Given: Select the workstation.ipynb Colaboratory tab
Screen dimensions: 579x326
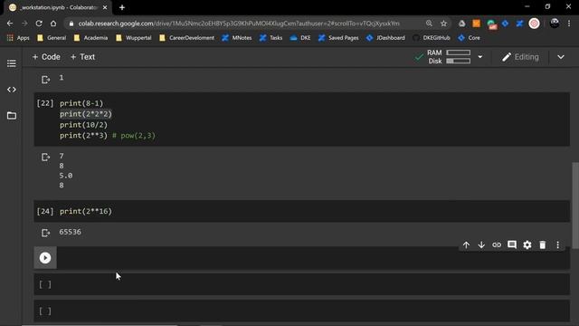Looking at the screenshot, I should (57, 7).
